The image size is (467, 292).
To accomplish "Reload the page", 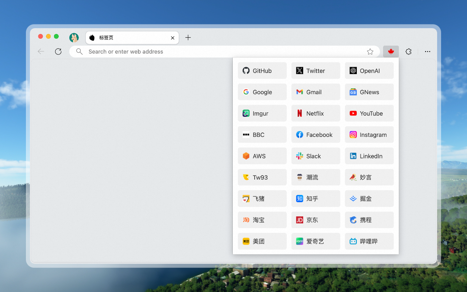I will [x=58, y=51].
